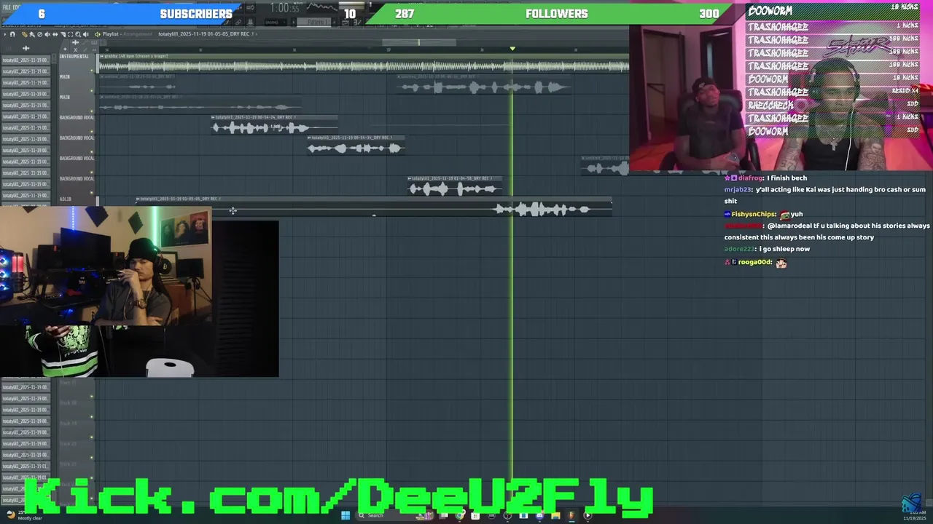Screen dimensions: 933x524
Task: Click the four-arrow icon above the clip picker
Action: tap(26, 48)
